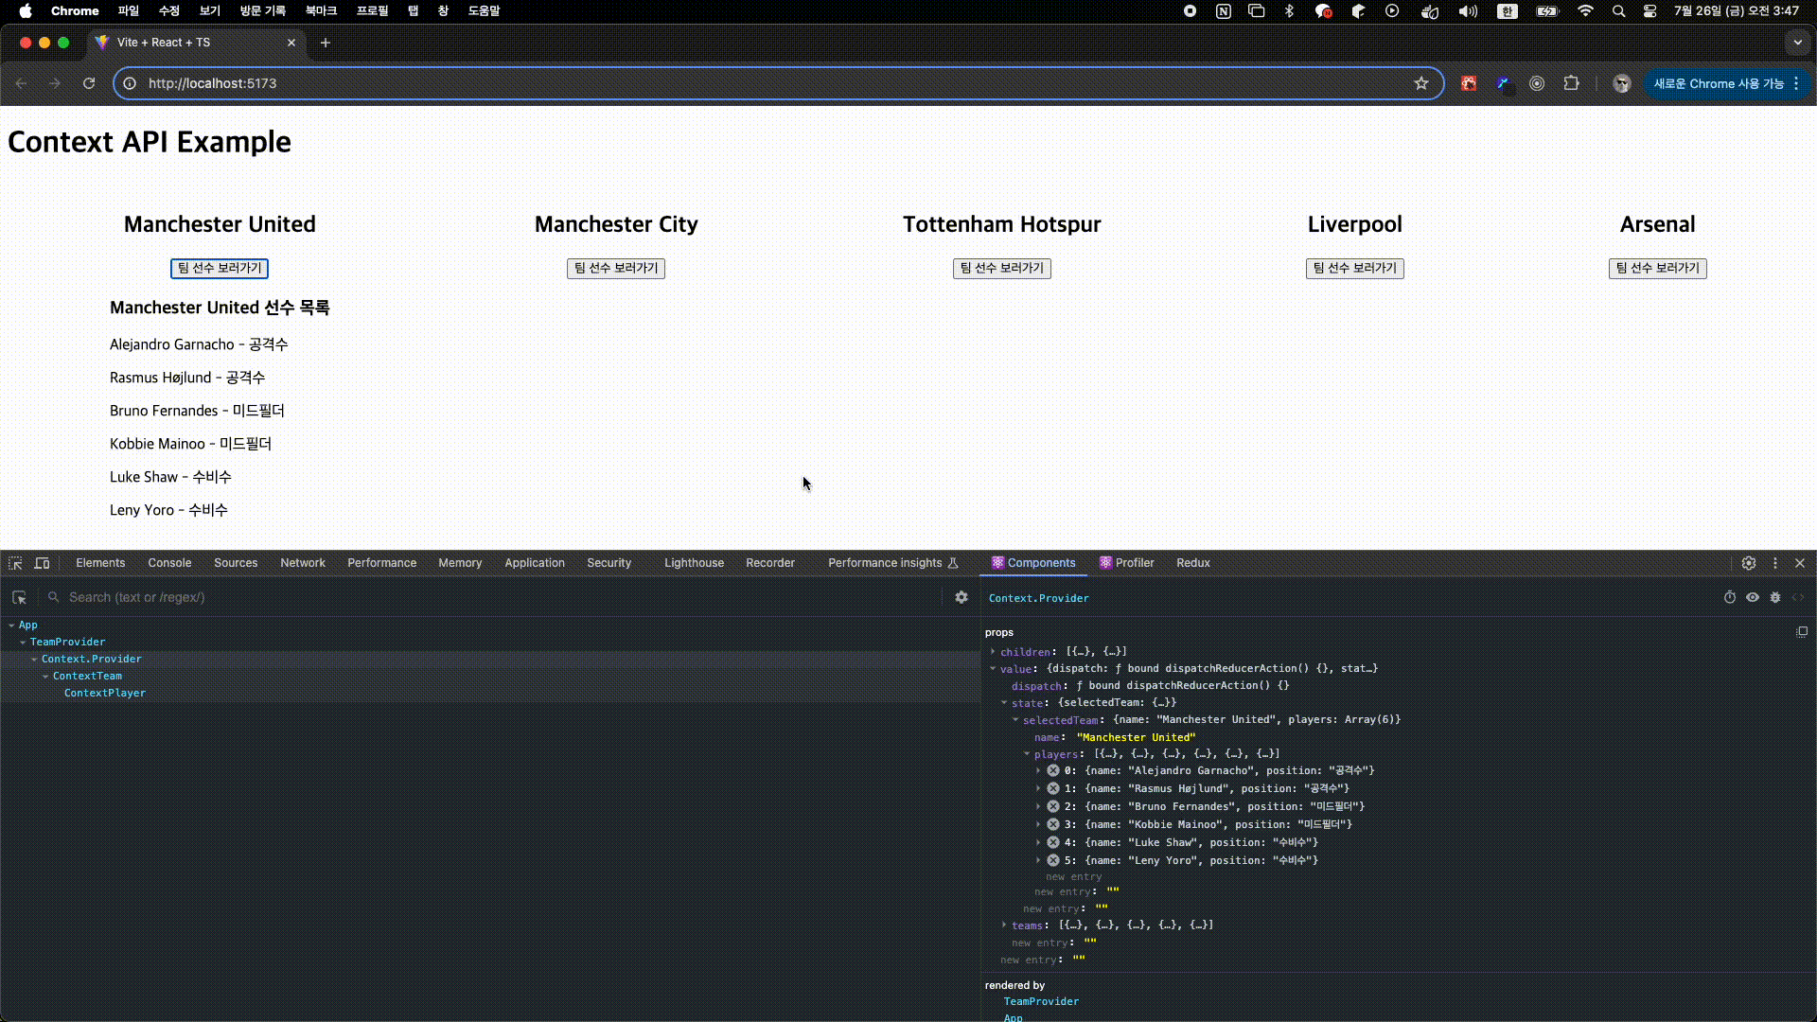Image resolution: width=1817 pixels, height=1022 pixels.
Task: Toggle device toolbar emulation
Action: click(x=42, y=563)
